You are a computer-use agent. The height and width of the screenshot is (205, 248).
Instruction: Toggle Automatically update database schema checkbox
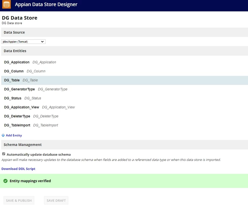[4, 154]
